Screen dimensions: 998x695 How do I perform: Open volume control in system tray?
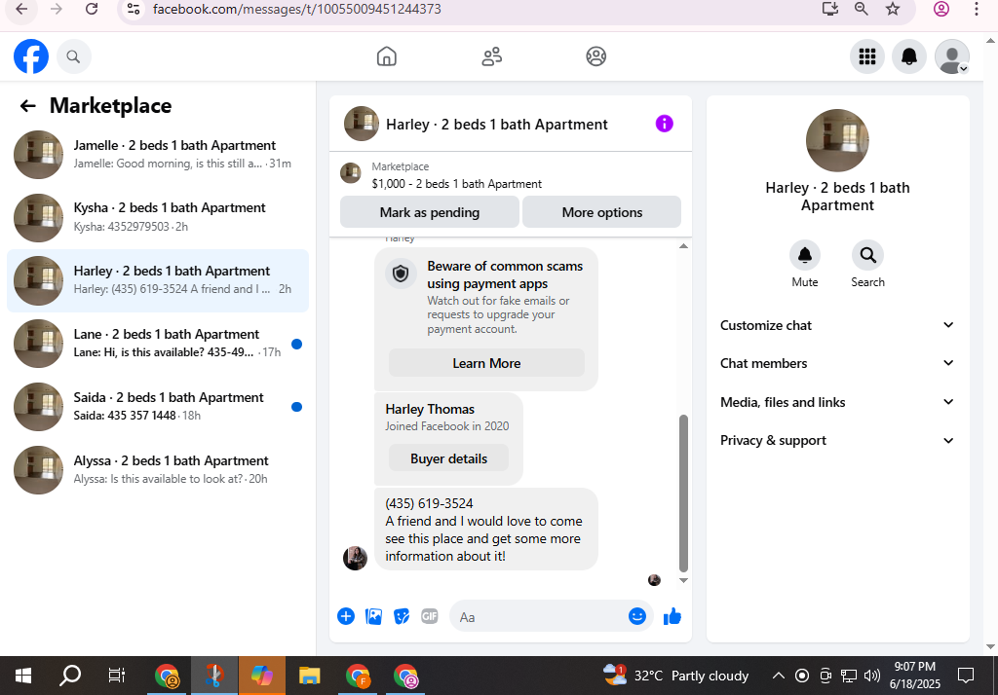(872, 676)
